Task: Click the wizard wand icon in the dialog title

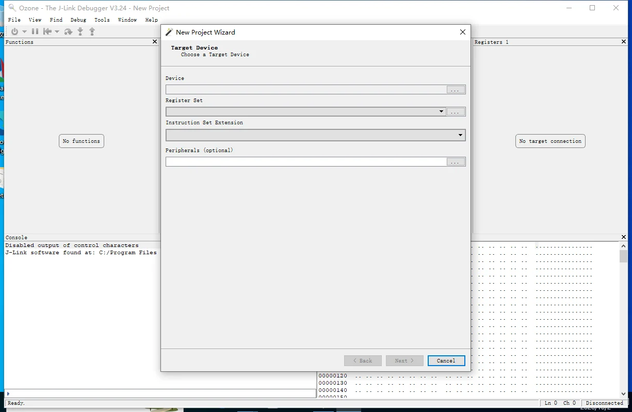Action: click(169, 32)
